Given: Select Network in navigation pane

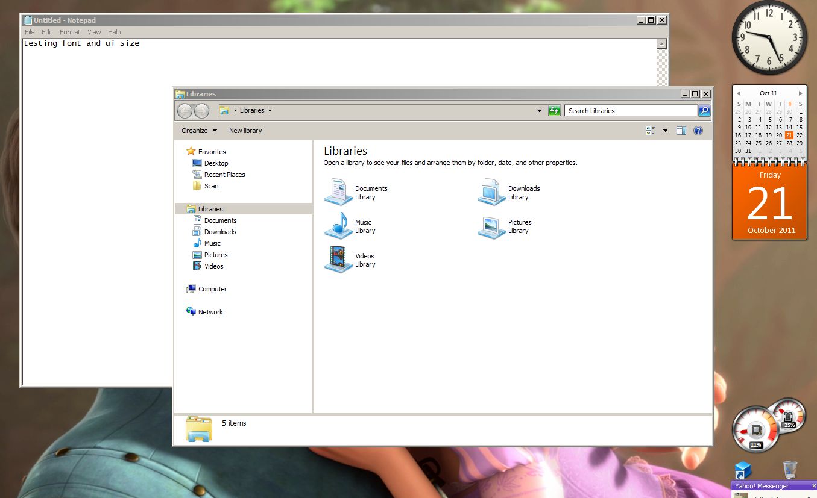Looking at the screenshot, I should click(210, 312).
